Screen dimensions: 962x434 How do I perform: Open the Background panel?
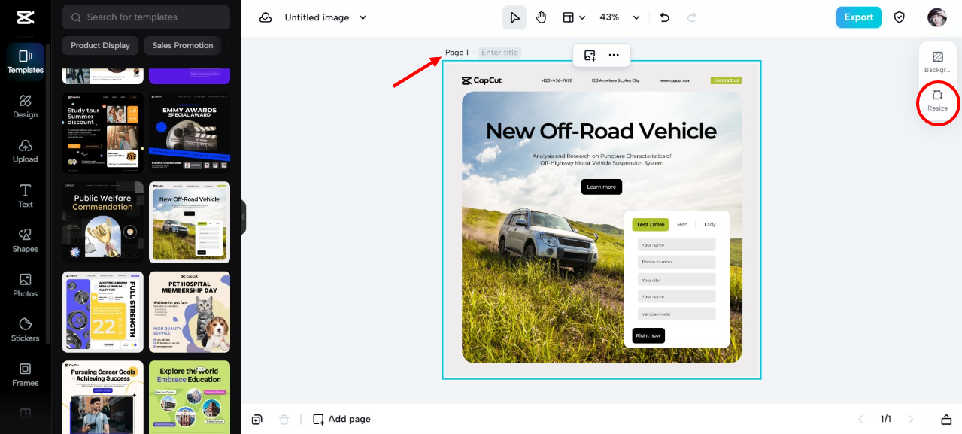(x=938, y=62)
